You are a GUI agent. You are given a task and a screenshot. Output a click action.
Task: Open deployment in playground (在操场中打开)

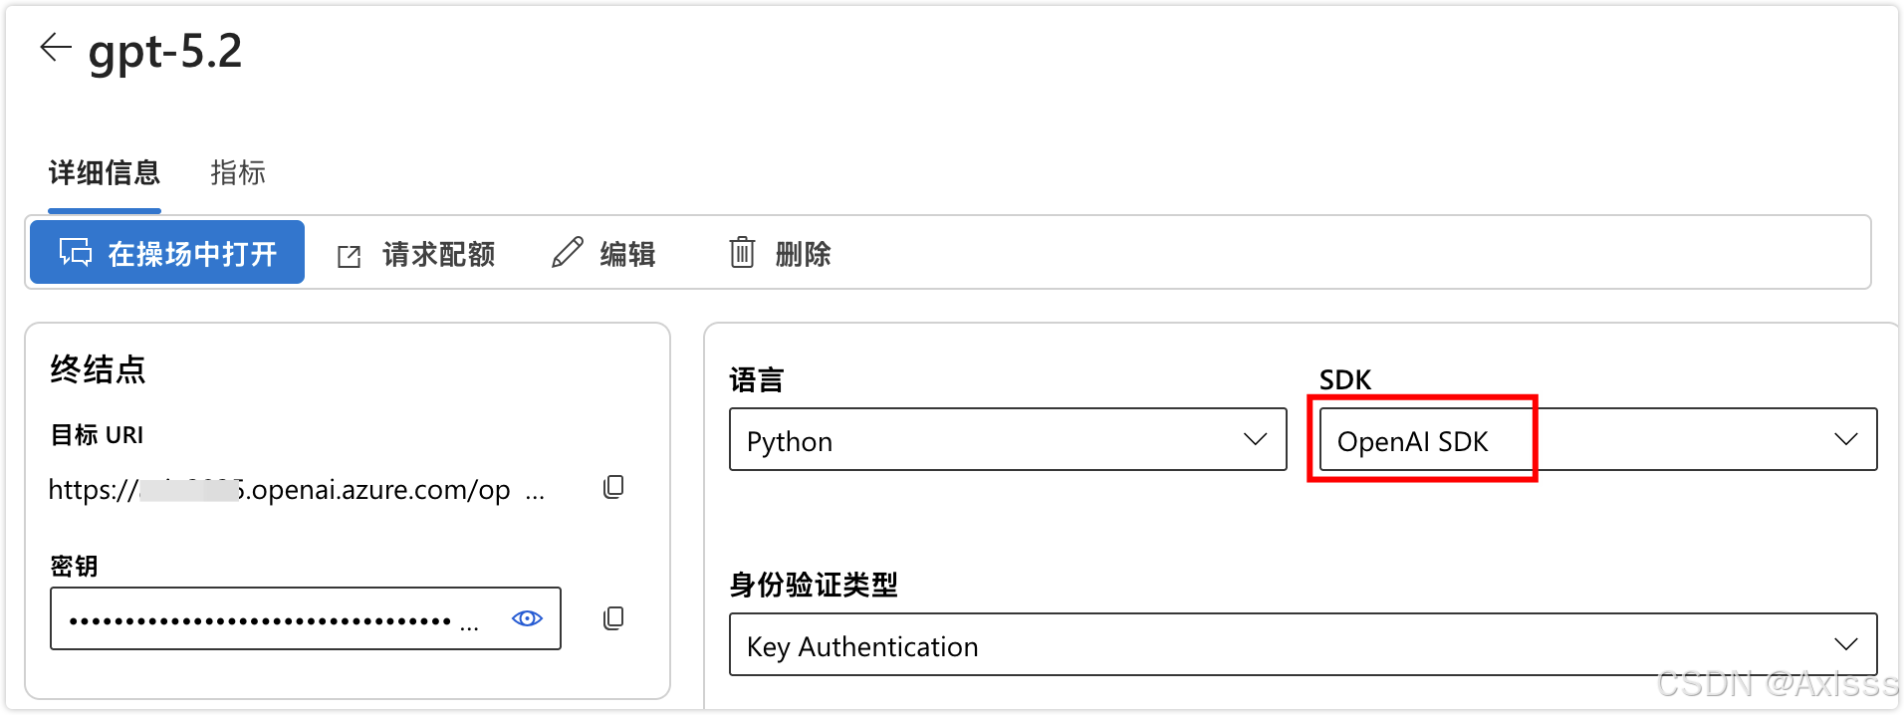tap(167, 252)
